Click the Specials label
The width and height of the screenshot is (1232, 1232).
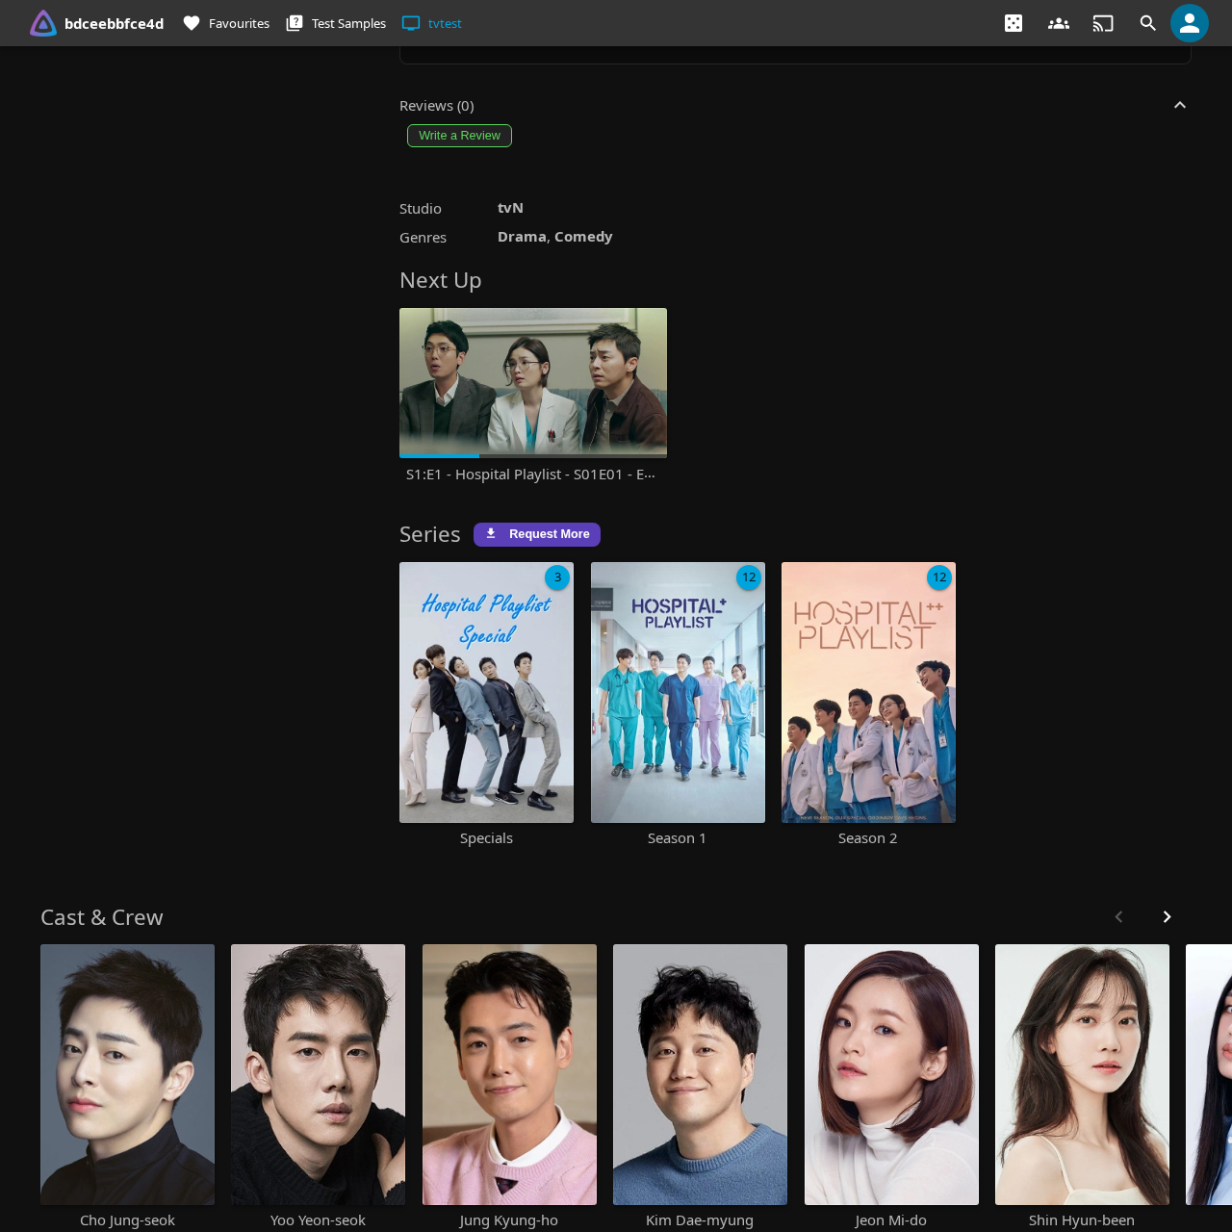(486, 838)
